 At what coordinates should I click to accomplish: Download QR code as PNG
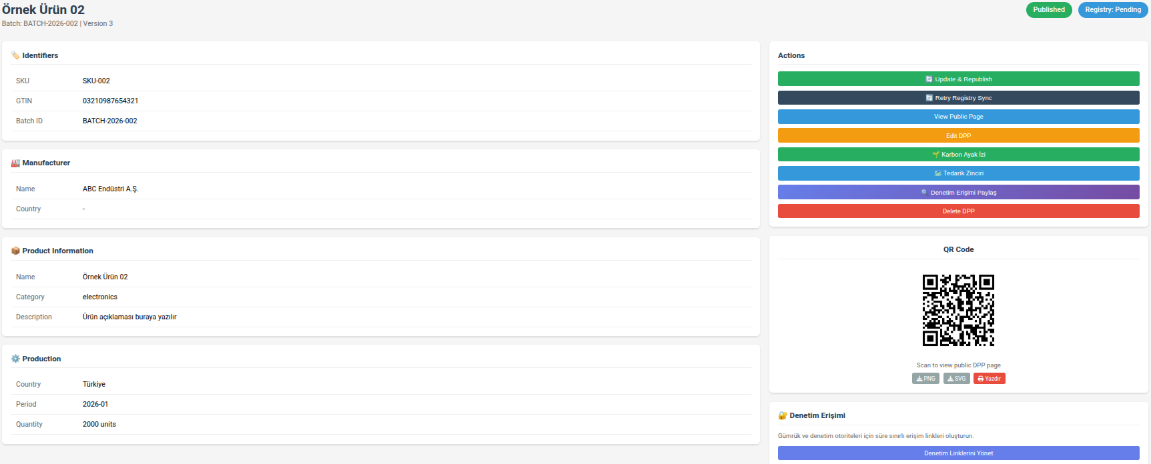click(925, 379)
